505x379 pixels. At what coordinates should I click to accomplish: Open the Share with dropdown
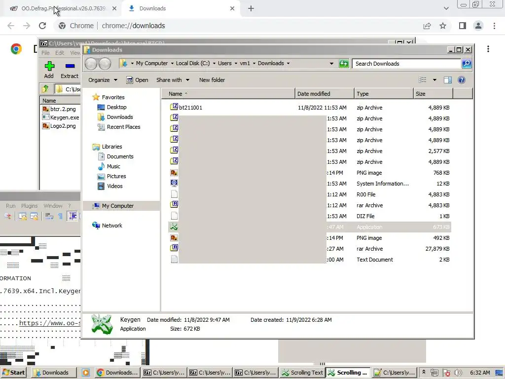tap(173, 80)
